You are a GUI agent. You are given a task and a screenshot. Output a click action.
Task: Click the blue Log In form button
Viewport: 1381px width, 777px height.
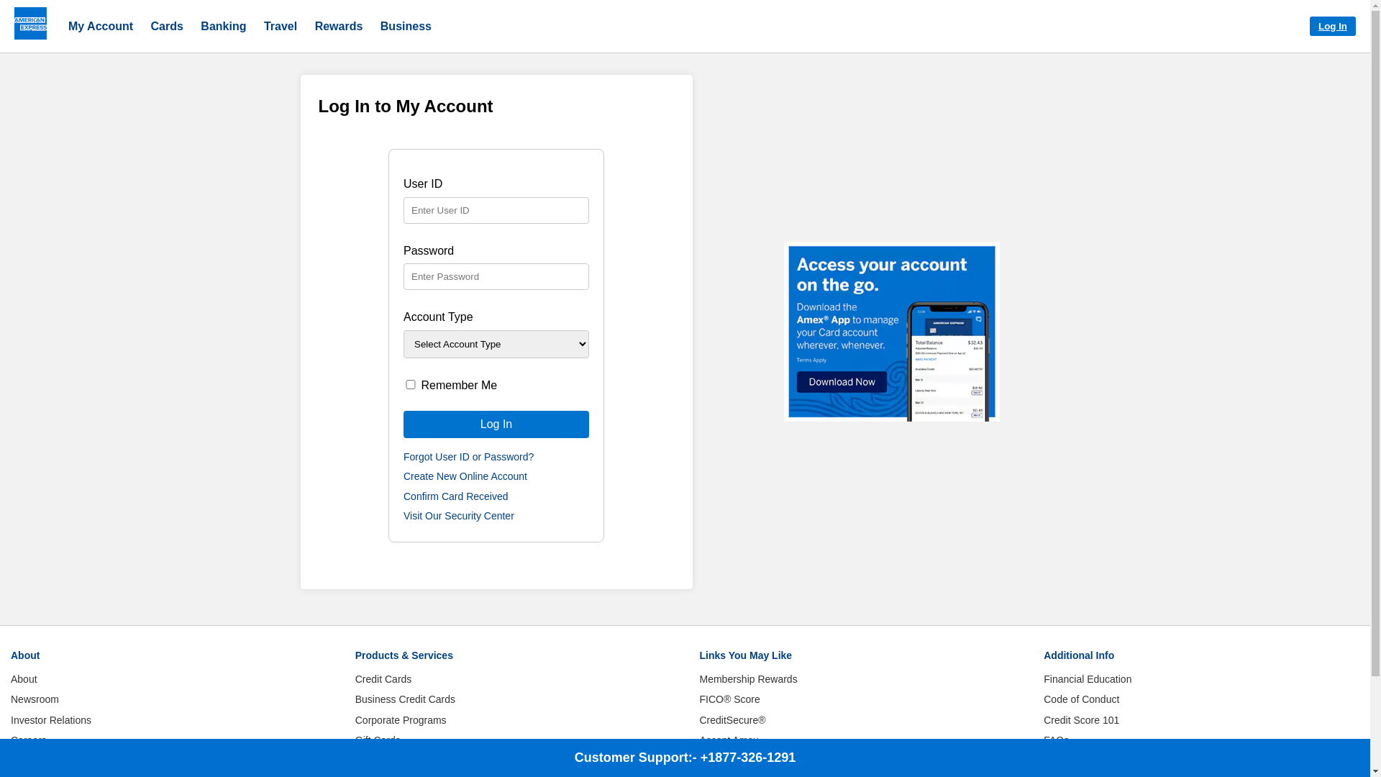point(496,424)
